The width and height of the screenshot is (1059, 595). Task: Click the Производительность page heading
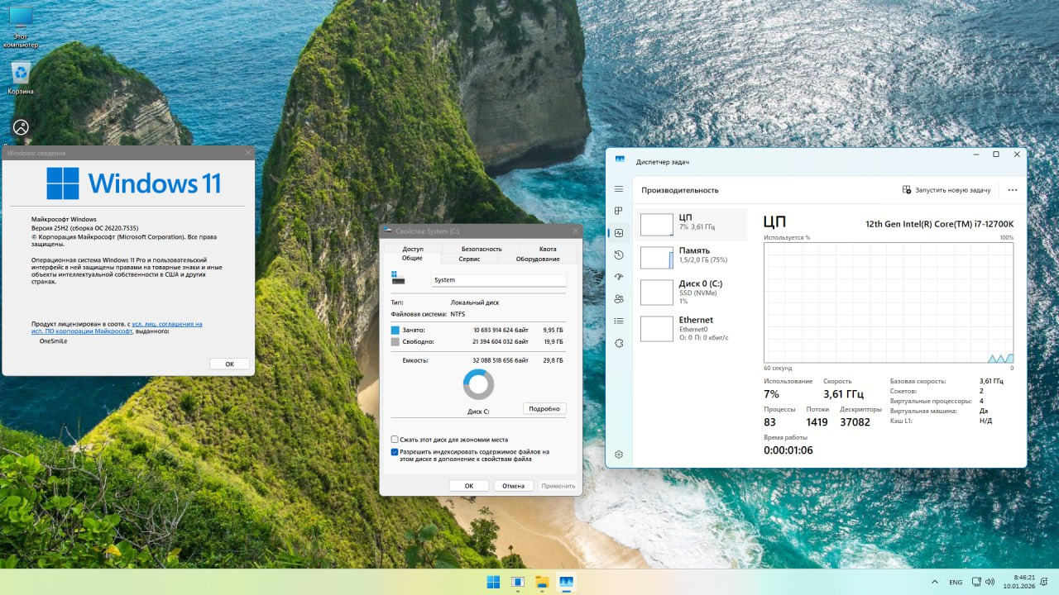coord(680,190)
